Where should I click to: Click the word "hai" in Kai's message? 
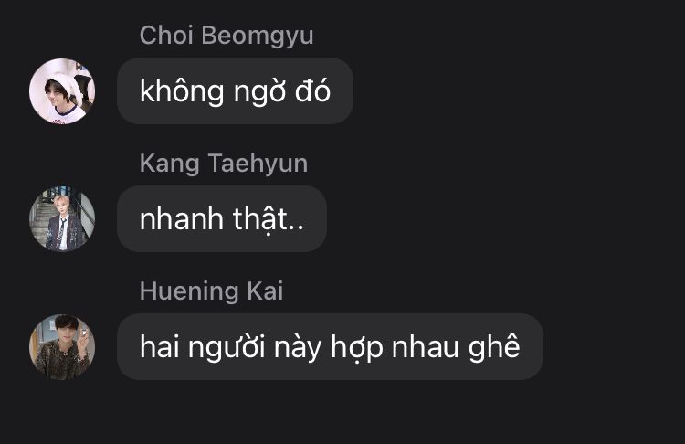pos(159,346)
